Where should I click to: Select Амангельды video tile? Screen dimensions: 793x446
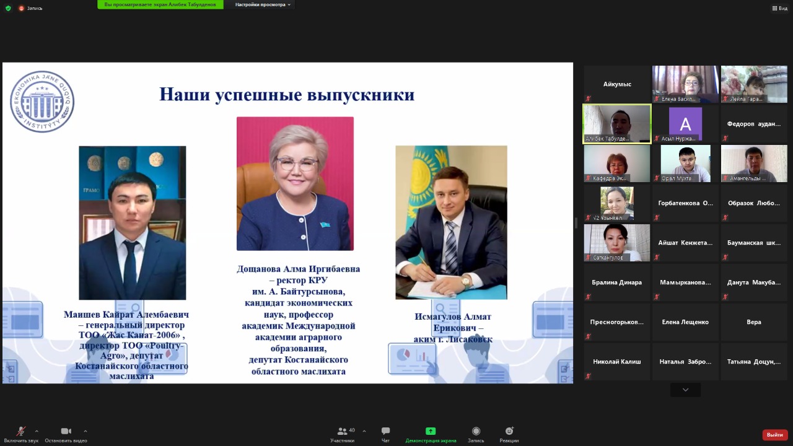point(754,164)
